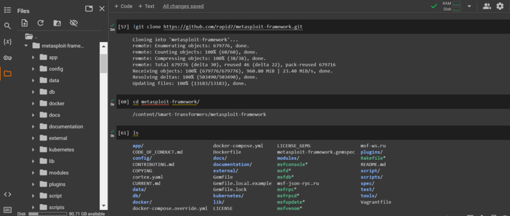Add a new Code cell

click(124, 6)
